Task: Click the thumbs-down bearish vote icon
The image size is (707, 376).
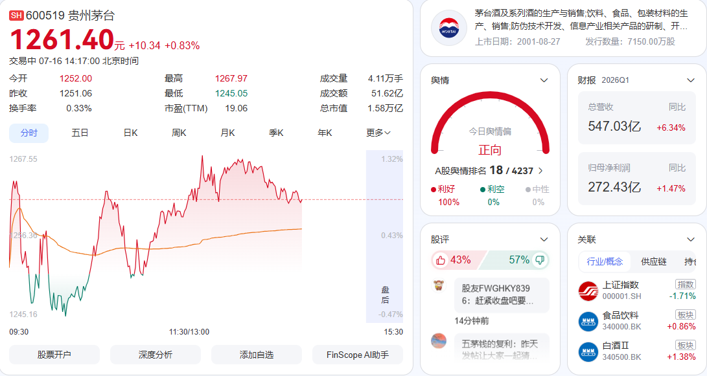Action: [x=540, y=260]
